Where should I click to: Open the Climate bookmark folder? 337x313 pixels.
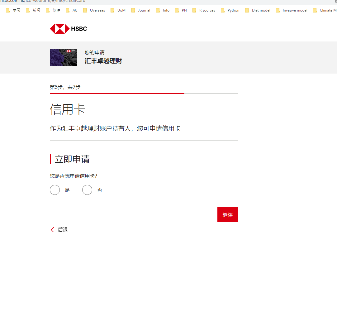[x=325, y=10]
